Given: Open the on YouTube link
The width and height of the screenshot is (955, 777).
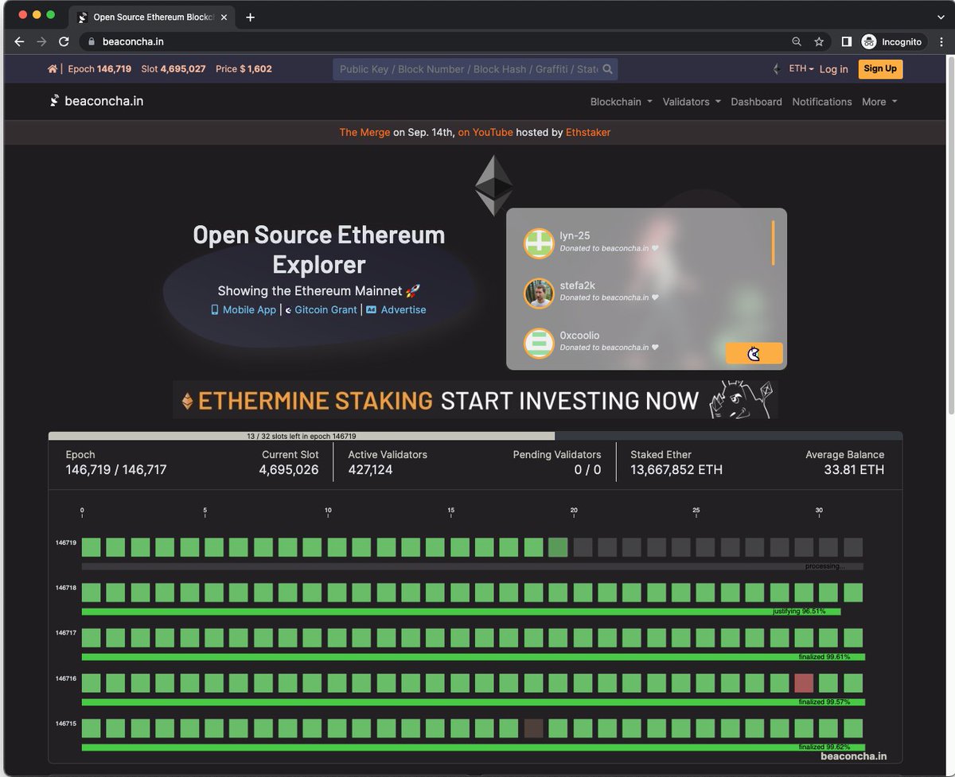Looking at the screenshot, I should (x=485, y=132).
